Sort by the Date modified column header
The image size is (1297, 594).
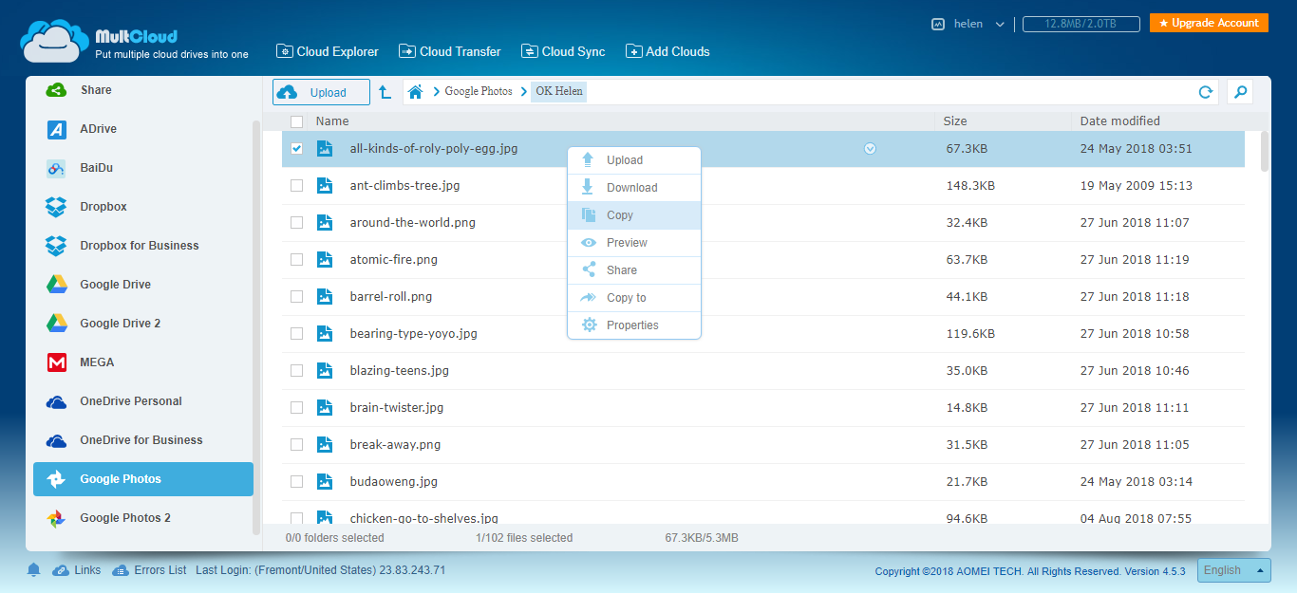tap(1120, 121)
